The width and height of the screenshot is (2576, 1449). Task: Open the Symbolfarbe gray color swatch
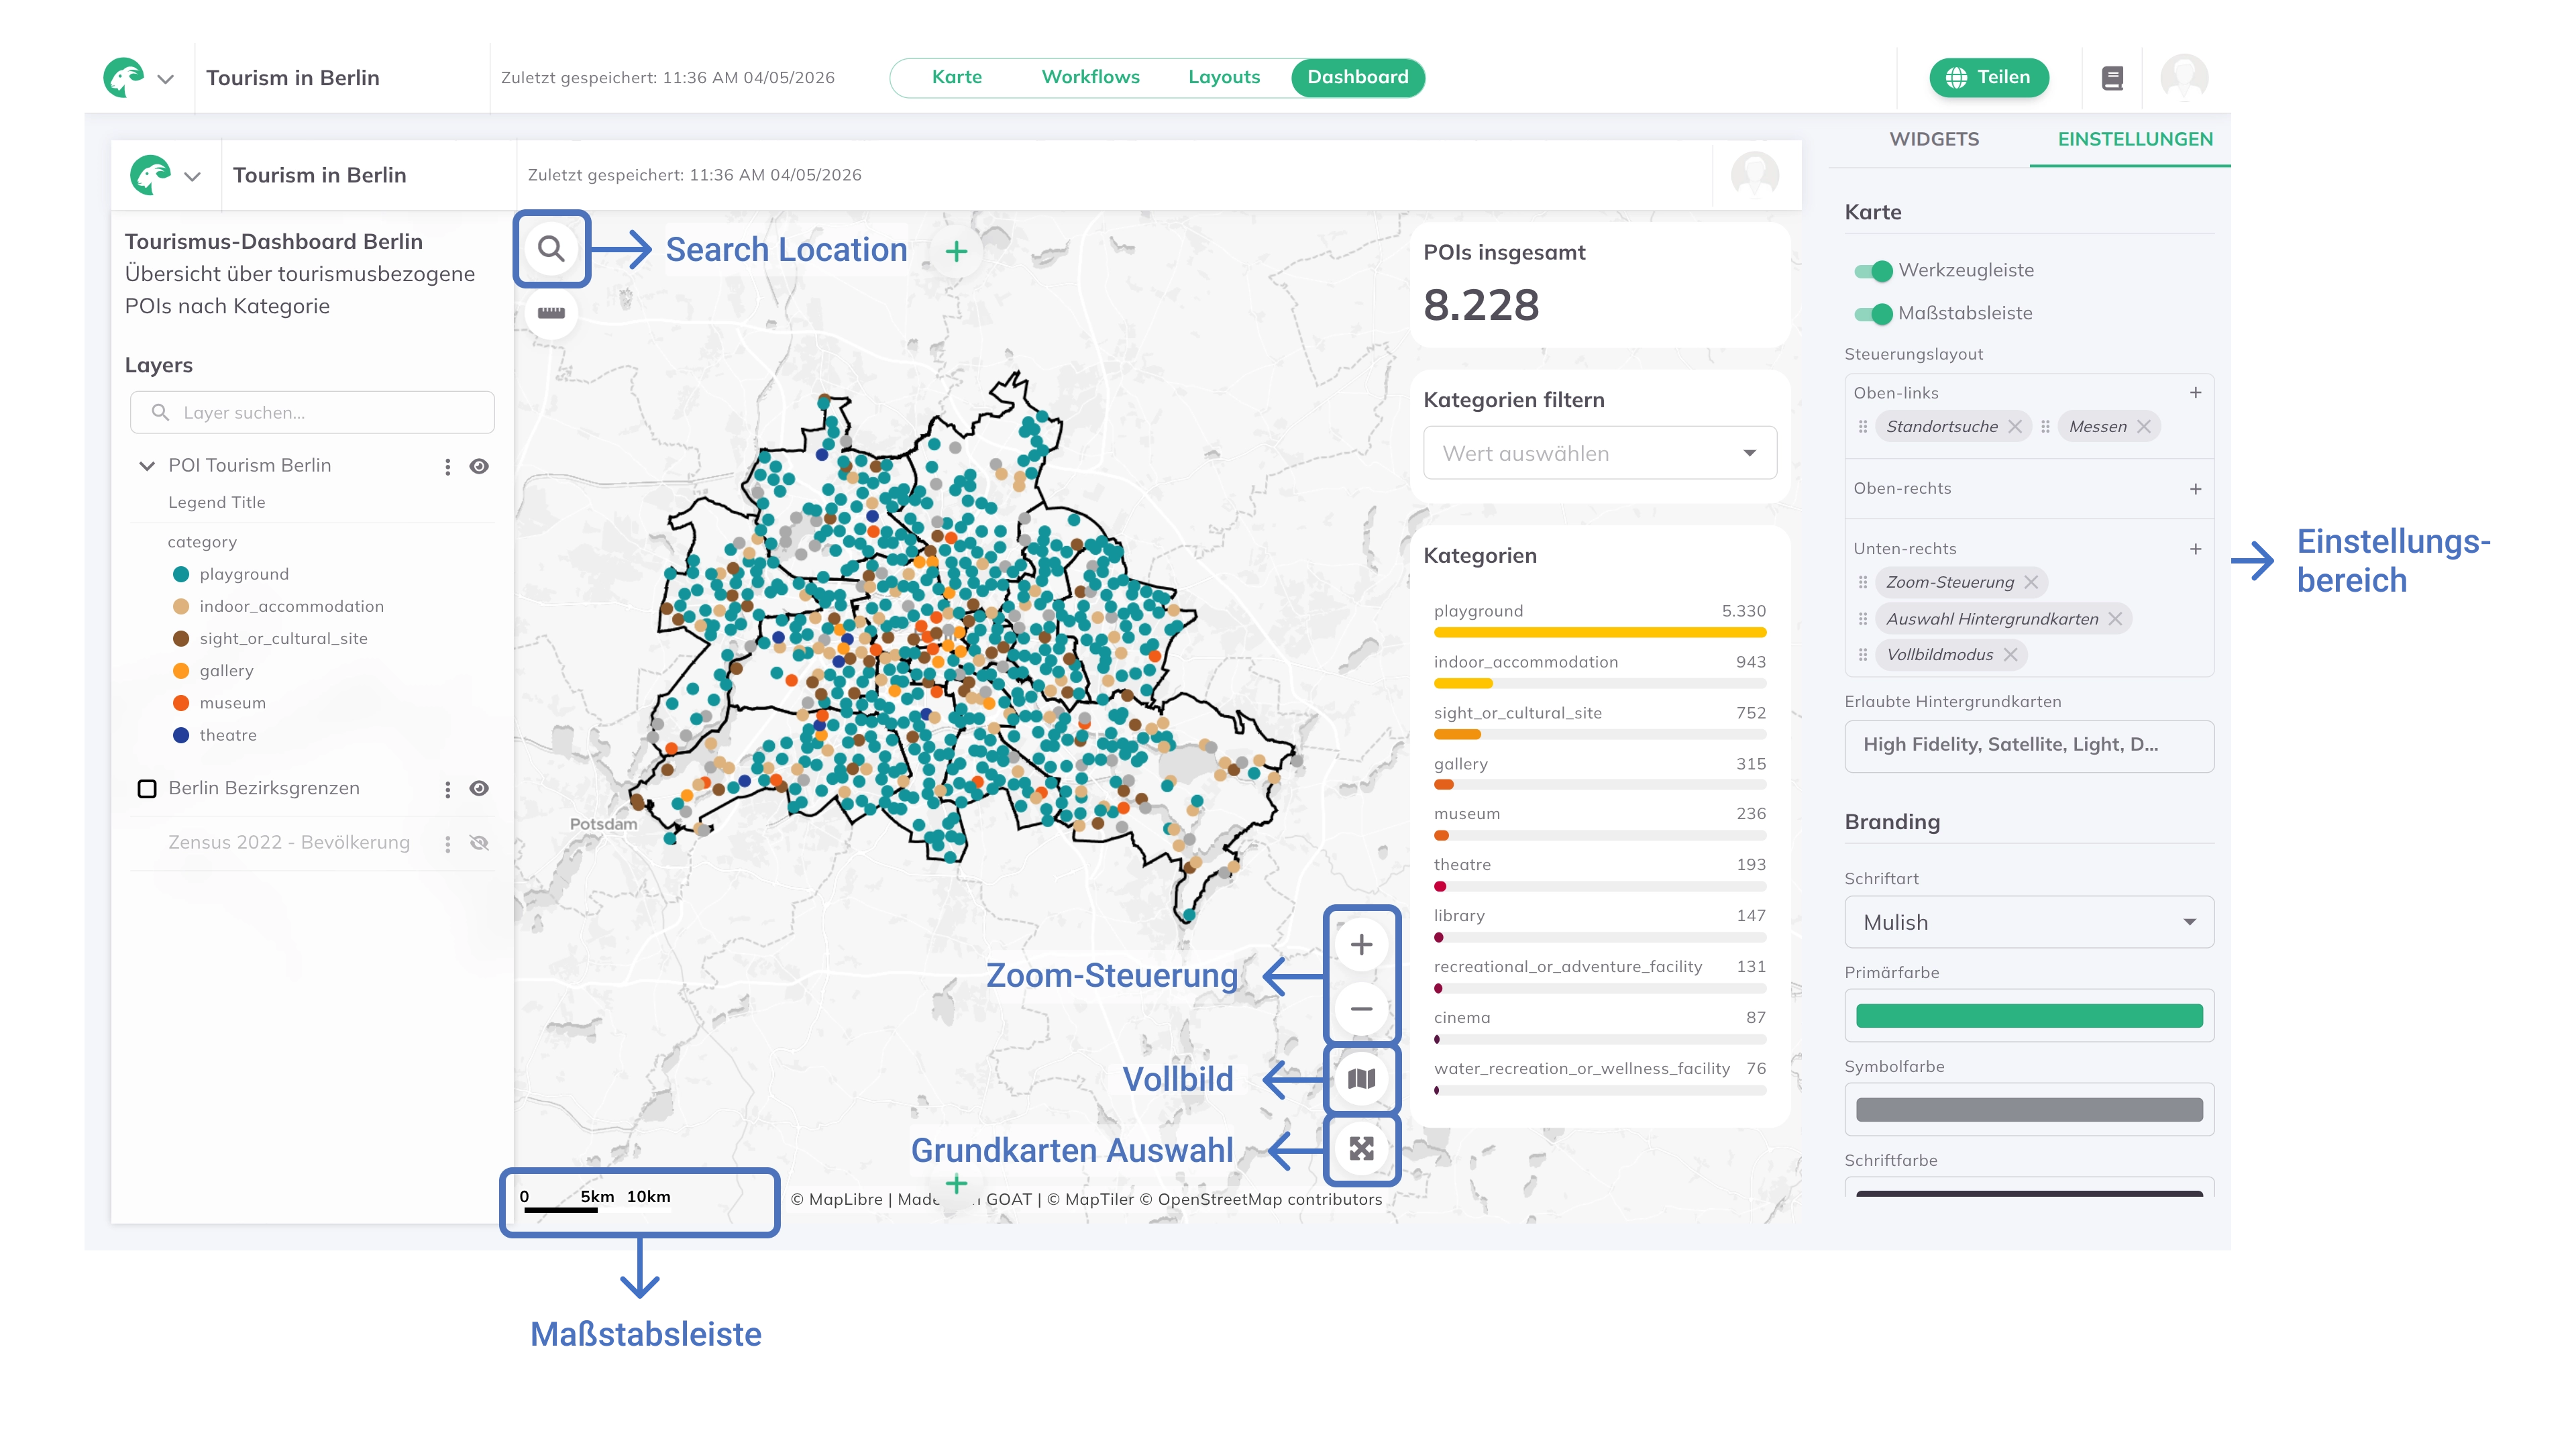[x=2028, y=1110]
